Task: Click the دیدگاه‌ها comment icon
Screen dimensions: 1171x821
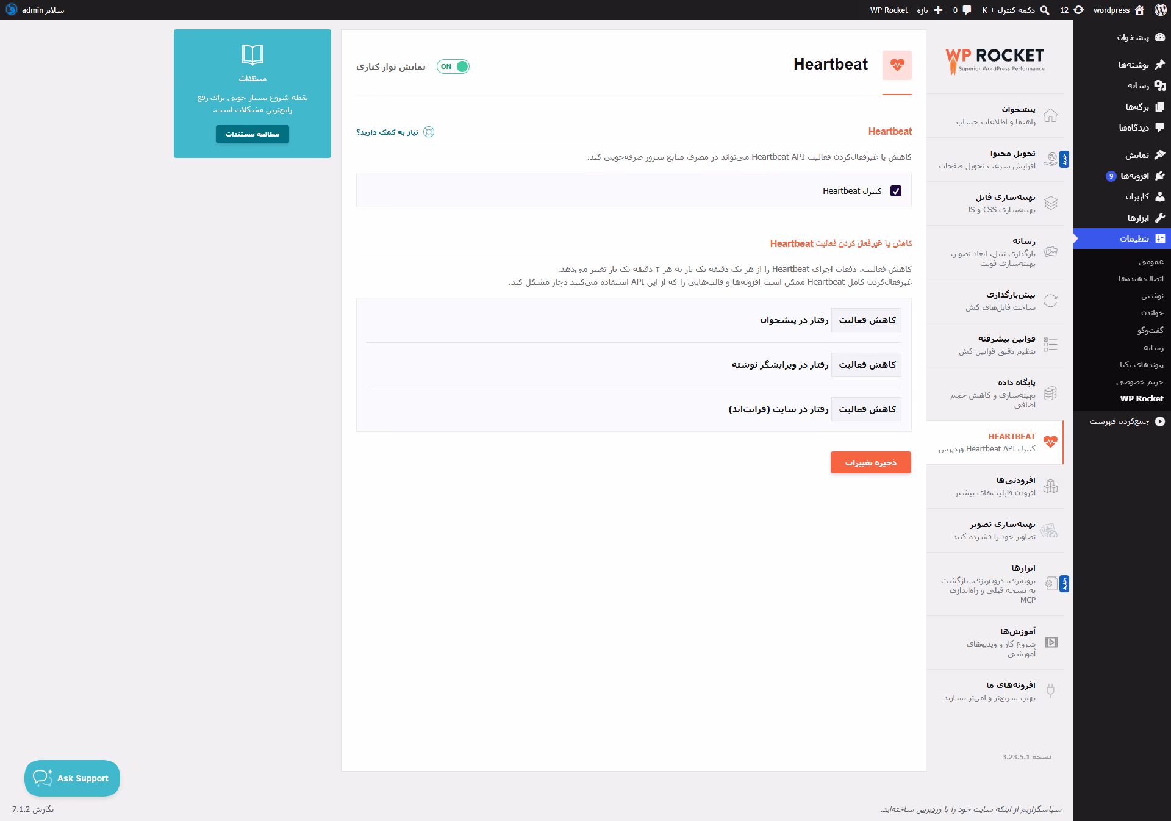Action: (1160, 127)
